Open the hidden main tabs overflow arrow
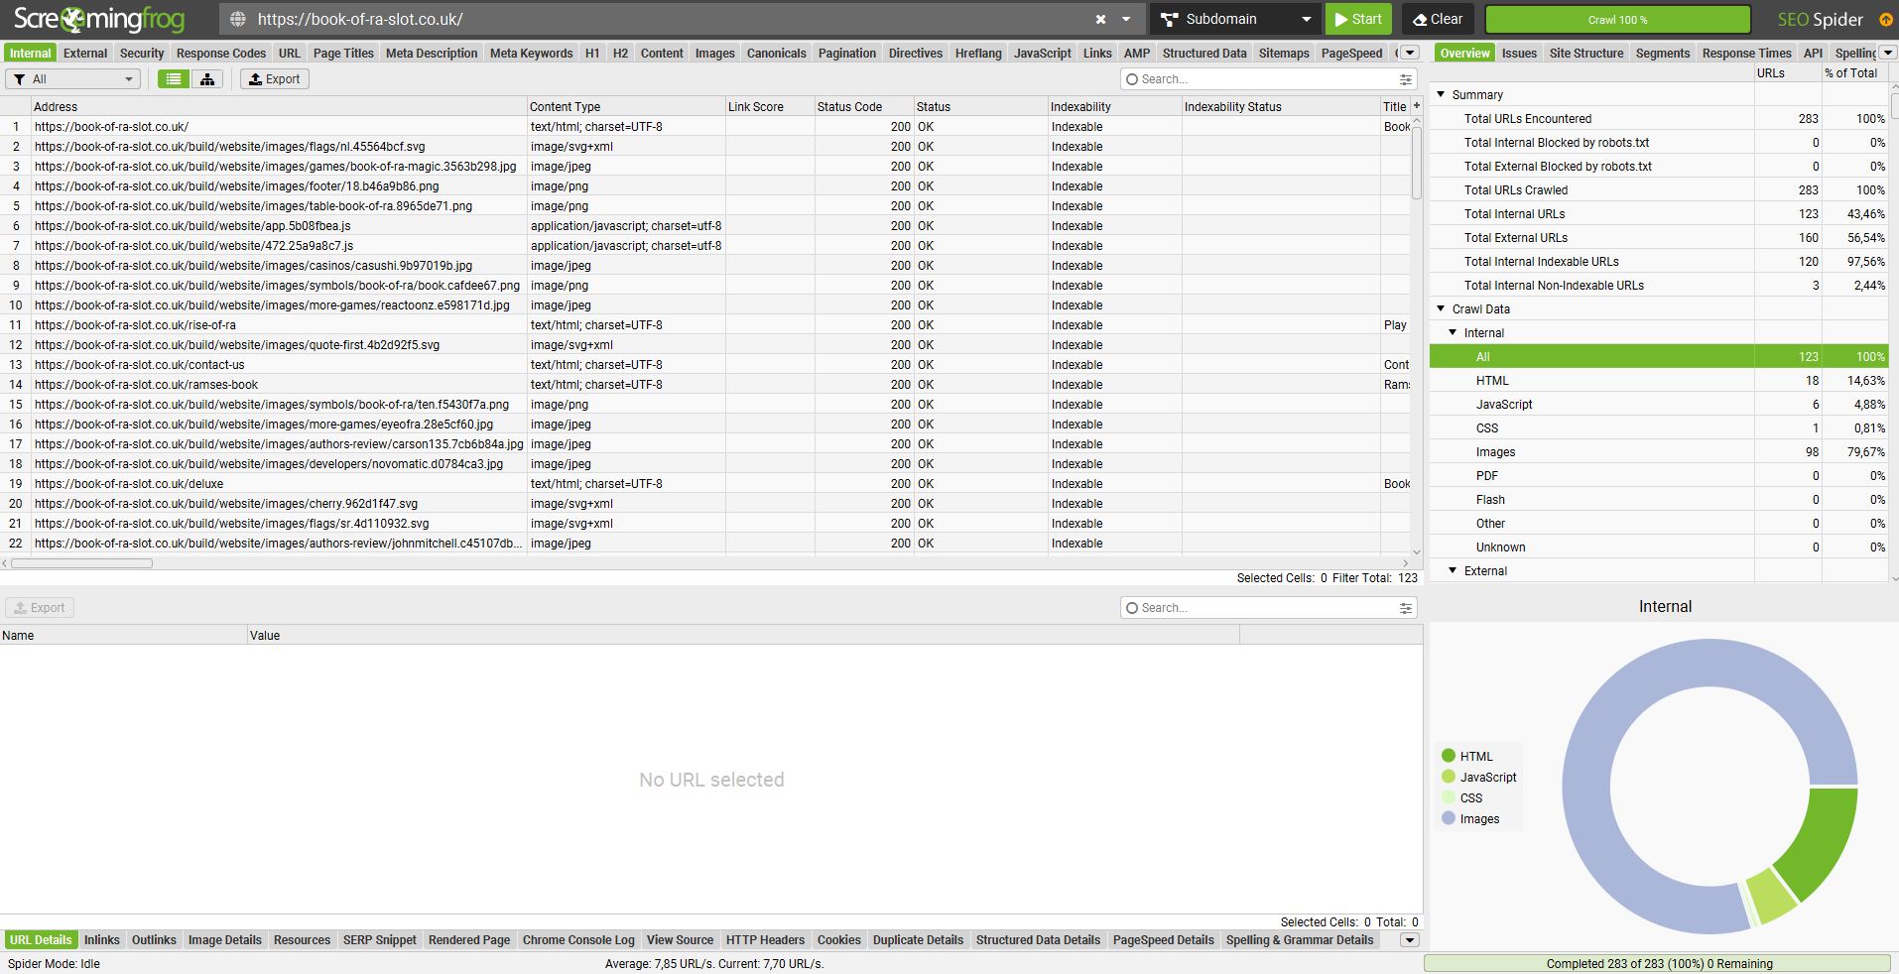The image size is (1899, 974). [x=1410, y=53]
